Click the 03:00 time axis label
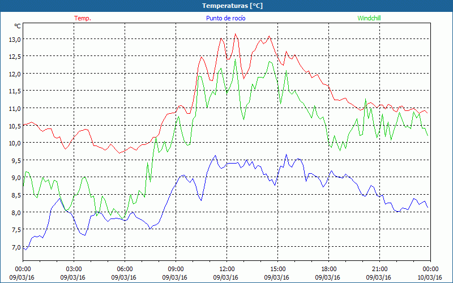Screen dimensions: 453x283 [74, 269]
